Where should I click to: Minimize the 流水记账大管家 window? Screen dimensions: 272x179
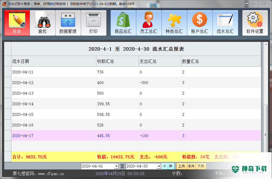click(x=247, y=3)
